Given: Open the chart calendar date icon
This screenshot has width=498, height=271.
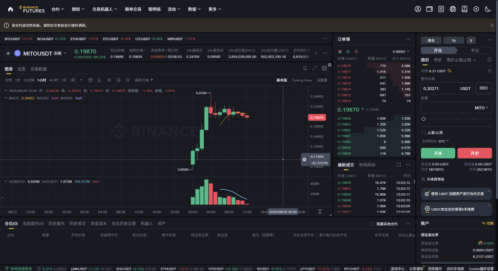Looking at the screenshot, I should (x=90, y=80).
